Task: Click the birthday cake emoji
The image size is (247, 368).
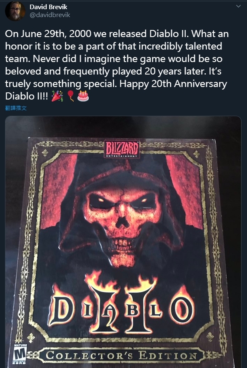Action: pyautogui.click(x=83, y=96)
